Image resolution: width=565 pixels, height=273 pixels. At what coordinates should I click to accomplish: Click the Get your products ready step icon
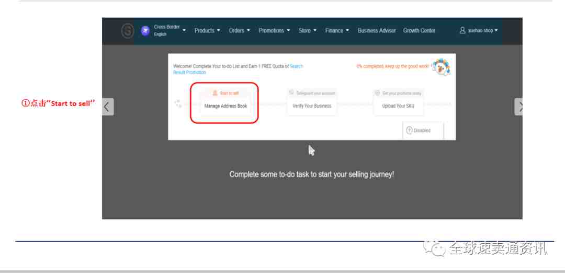pyautogui.click(x=378, y=93)
